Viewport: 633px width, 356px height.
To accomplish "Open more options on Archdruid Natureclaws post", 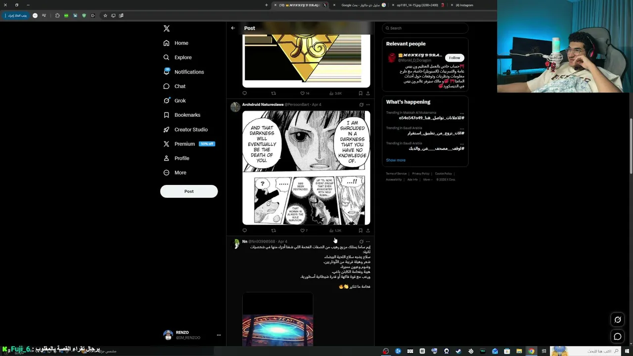I will tap(368, 105).
